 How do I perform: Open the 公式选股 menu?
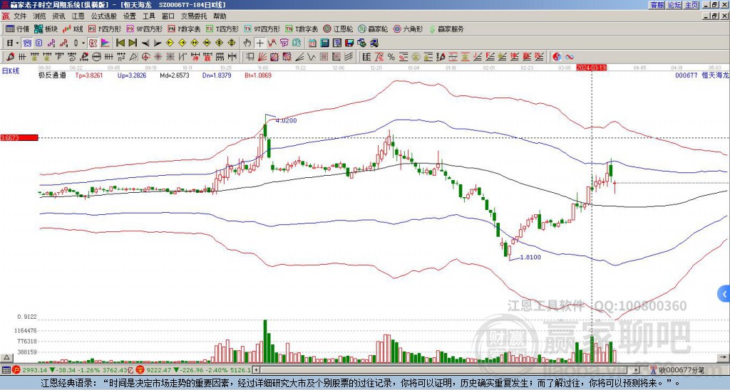[104, 16]
